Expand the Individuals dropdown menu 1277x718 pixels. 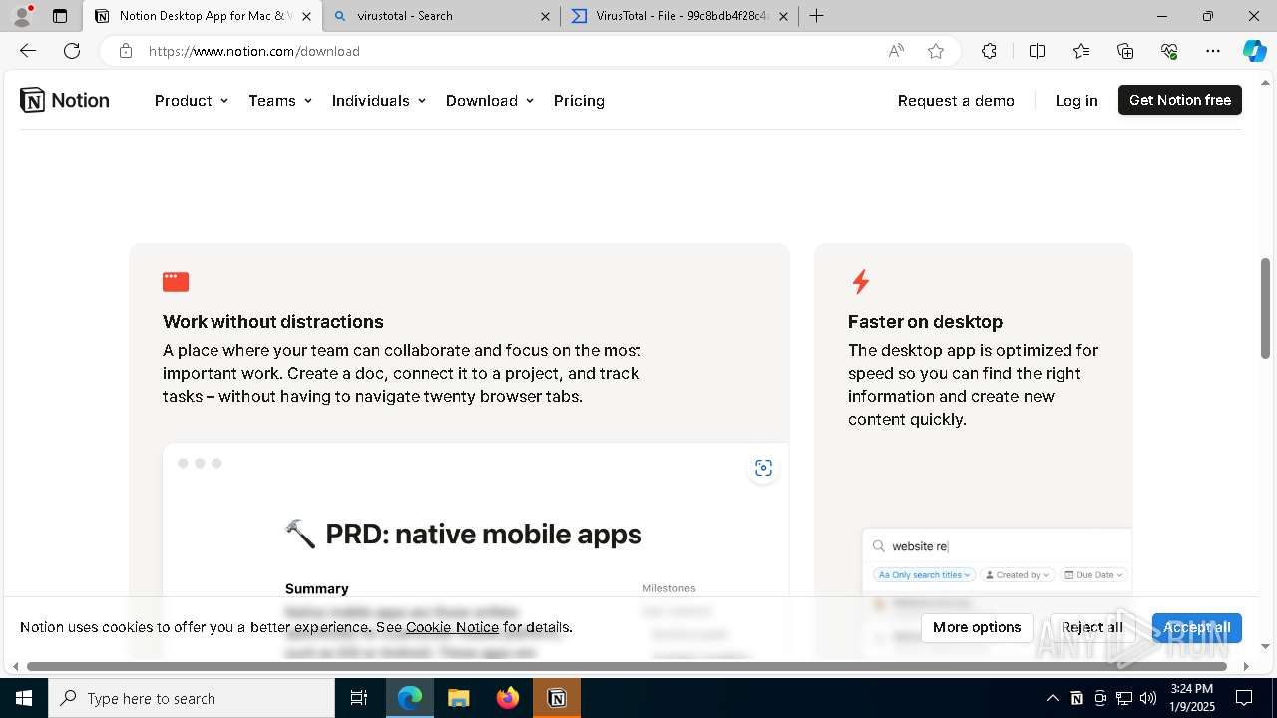379,100
